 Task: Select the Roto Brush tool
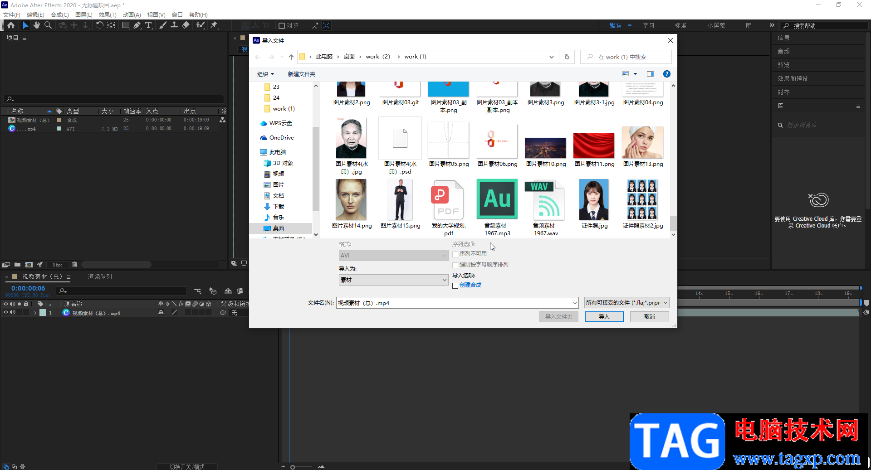click(200, 25)
